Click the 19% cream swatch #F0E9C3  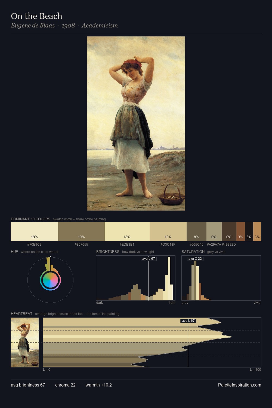35,231
